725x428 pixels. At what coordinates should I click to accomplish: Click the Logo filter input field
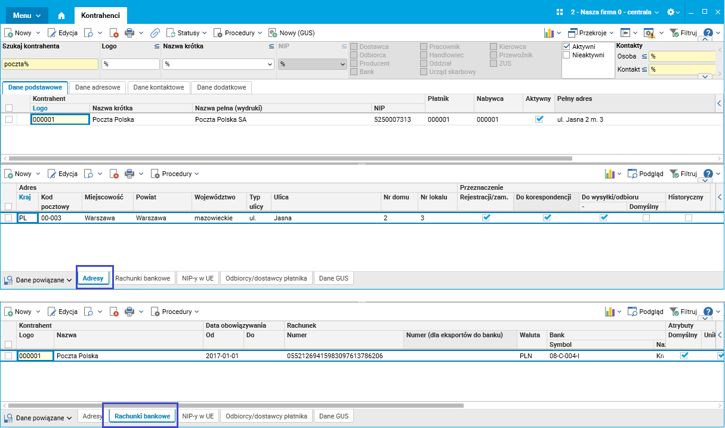(131, 64)
